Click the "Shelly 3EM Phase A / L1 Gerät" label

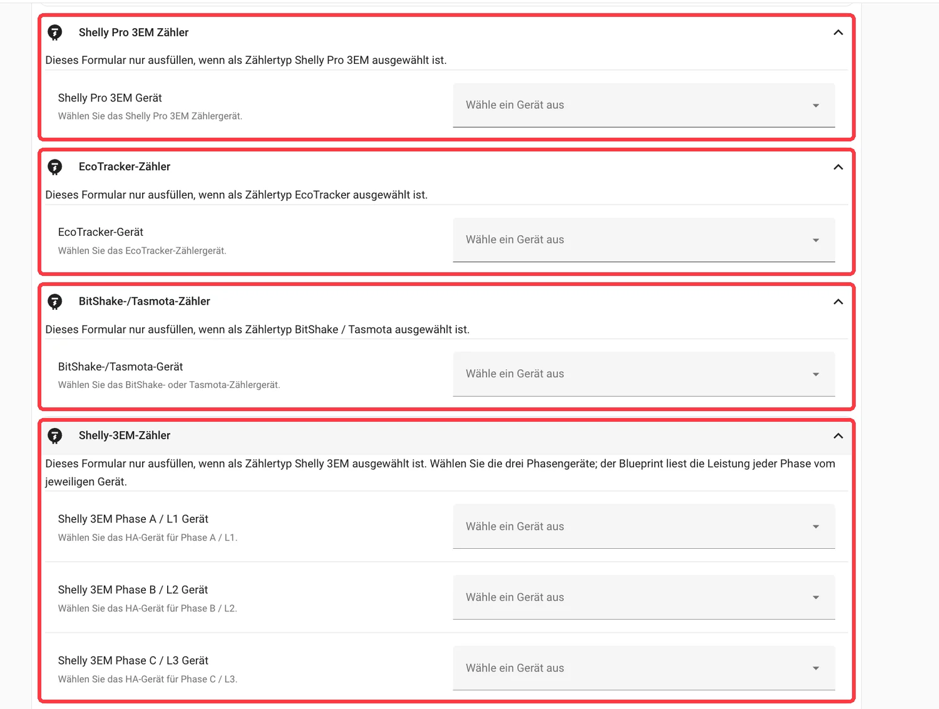133,519
